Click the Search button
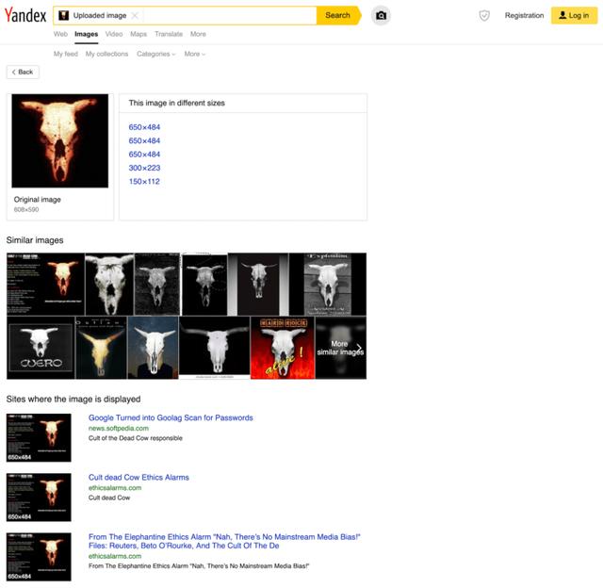 coord(337,15)
